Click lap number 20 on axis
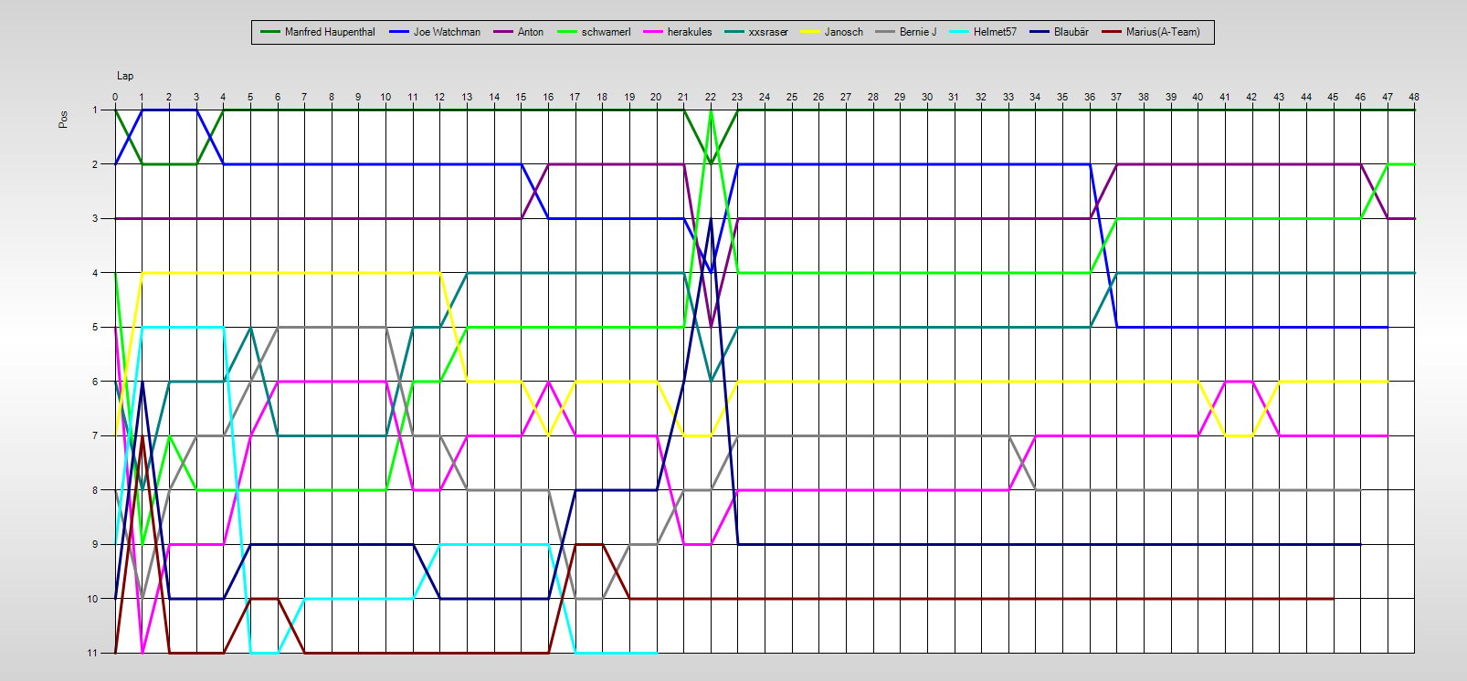 click(657, 97)
